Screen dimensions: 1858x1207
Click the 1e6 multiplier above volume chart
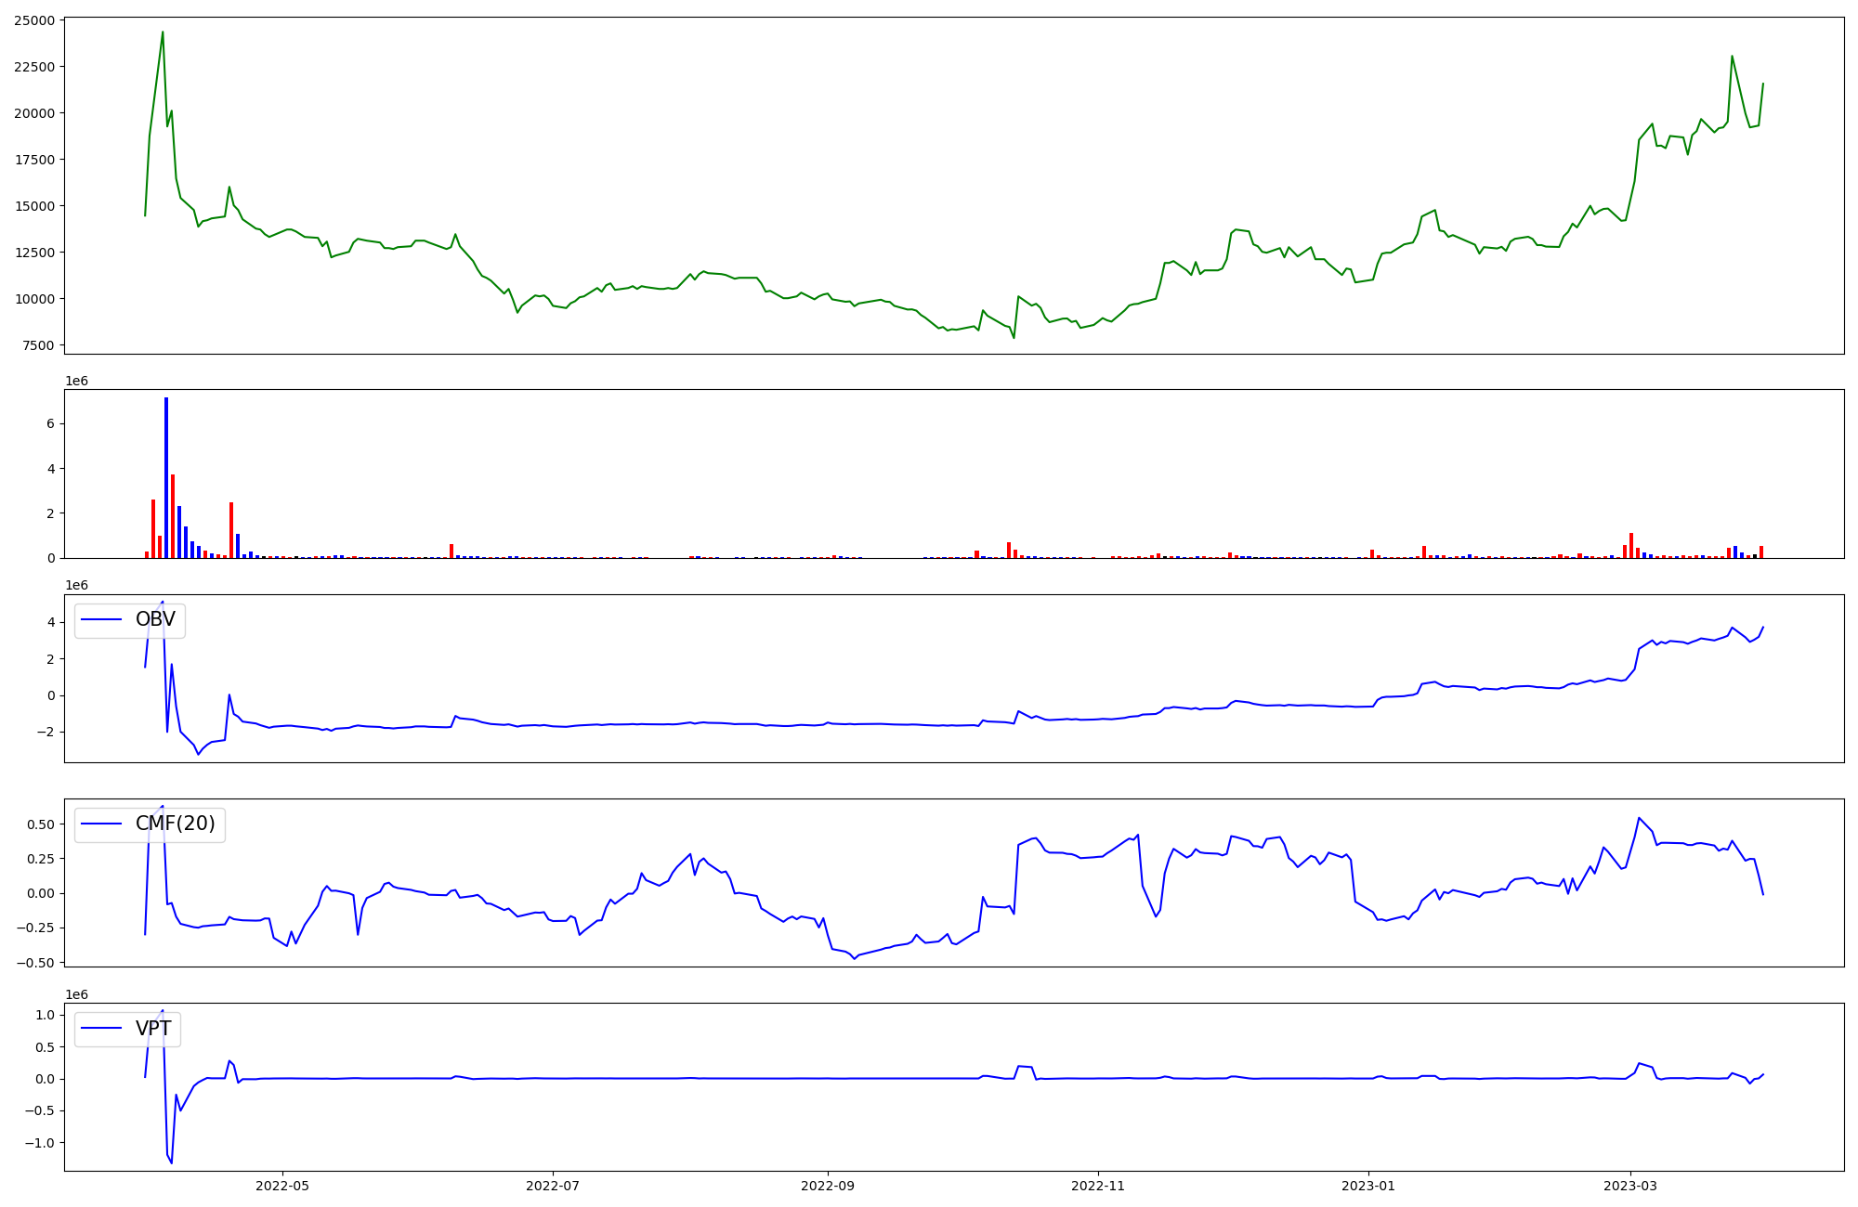pos(76,382)
